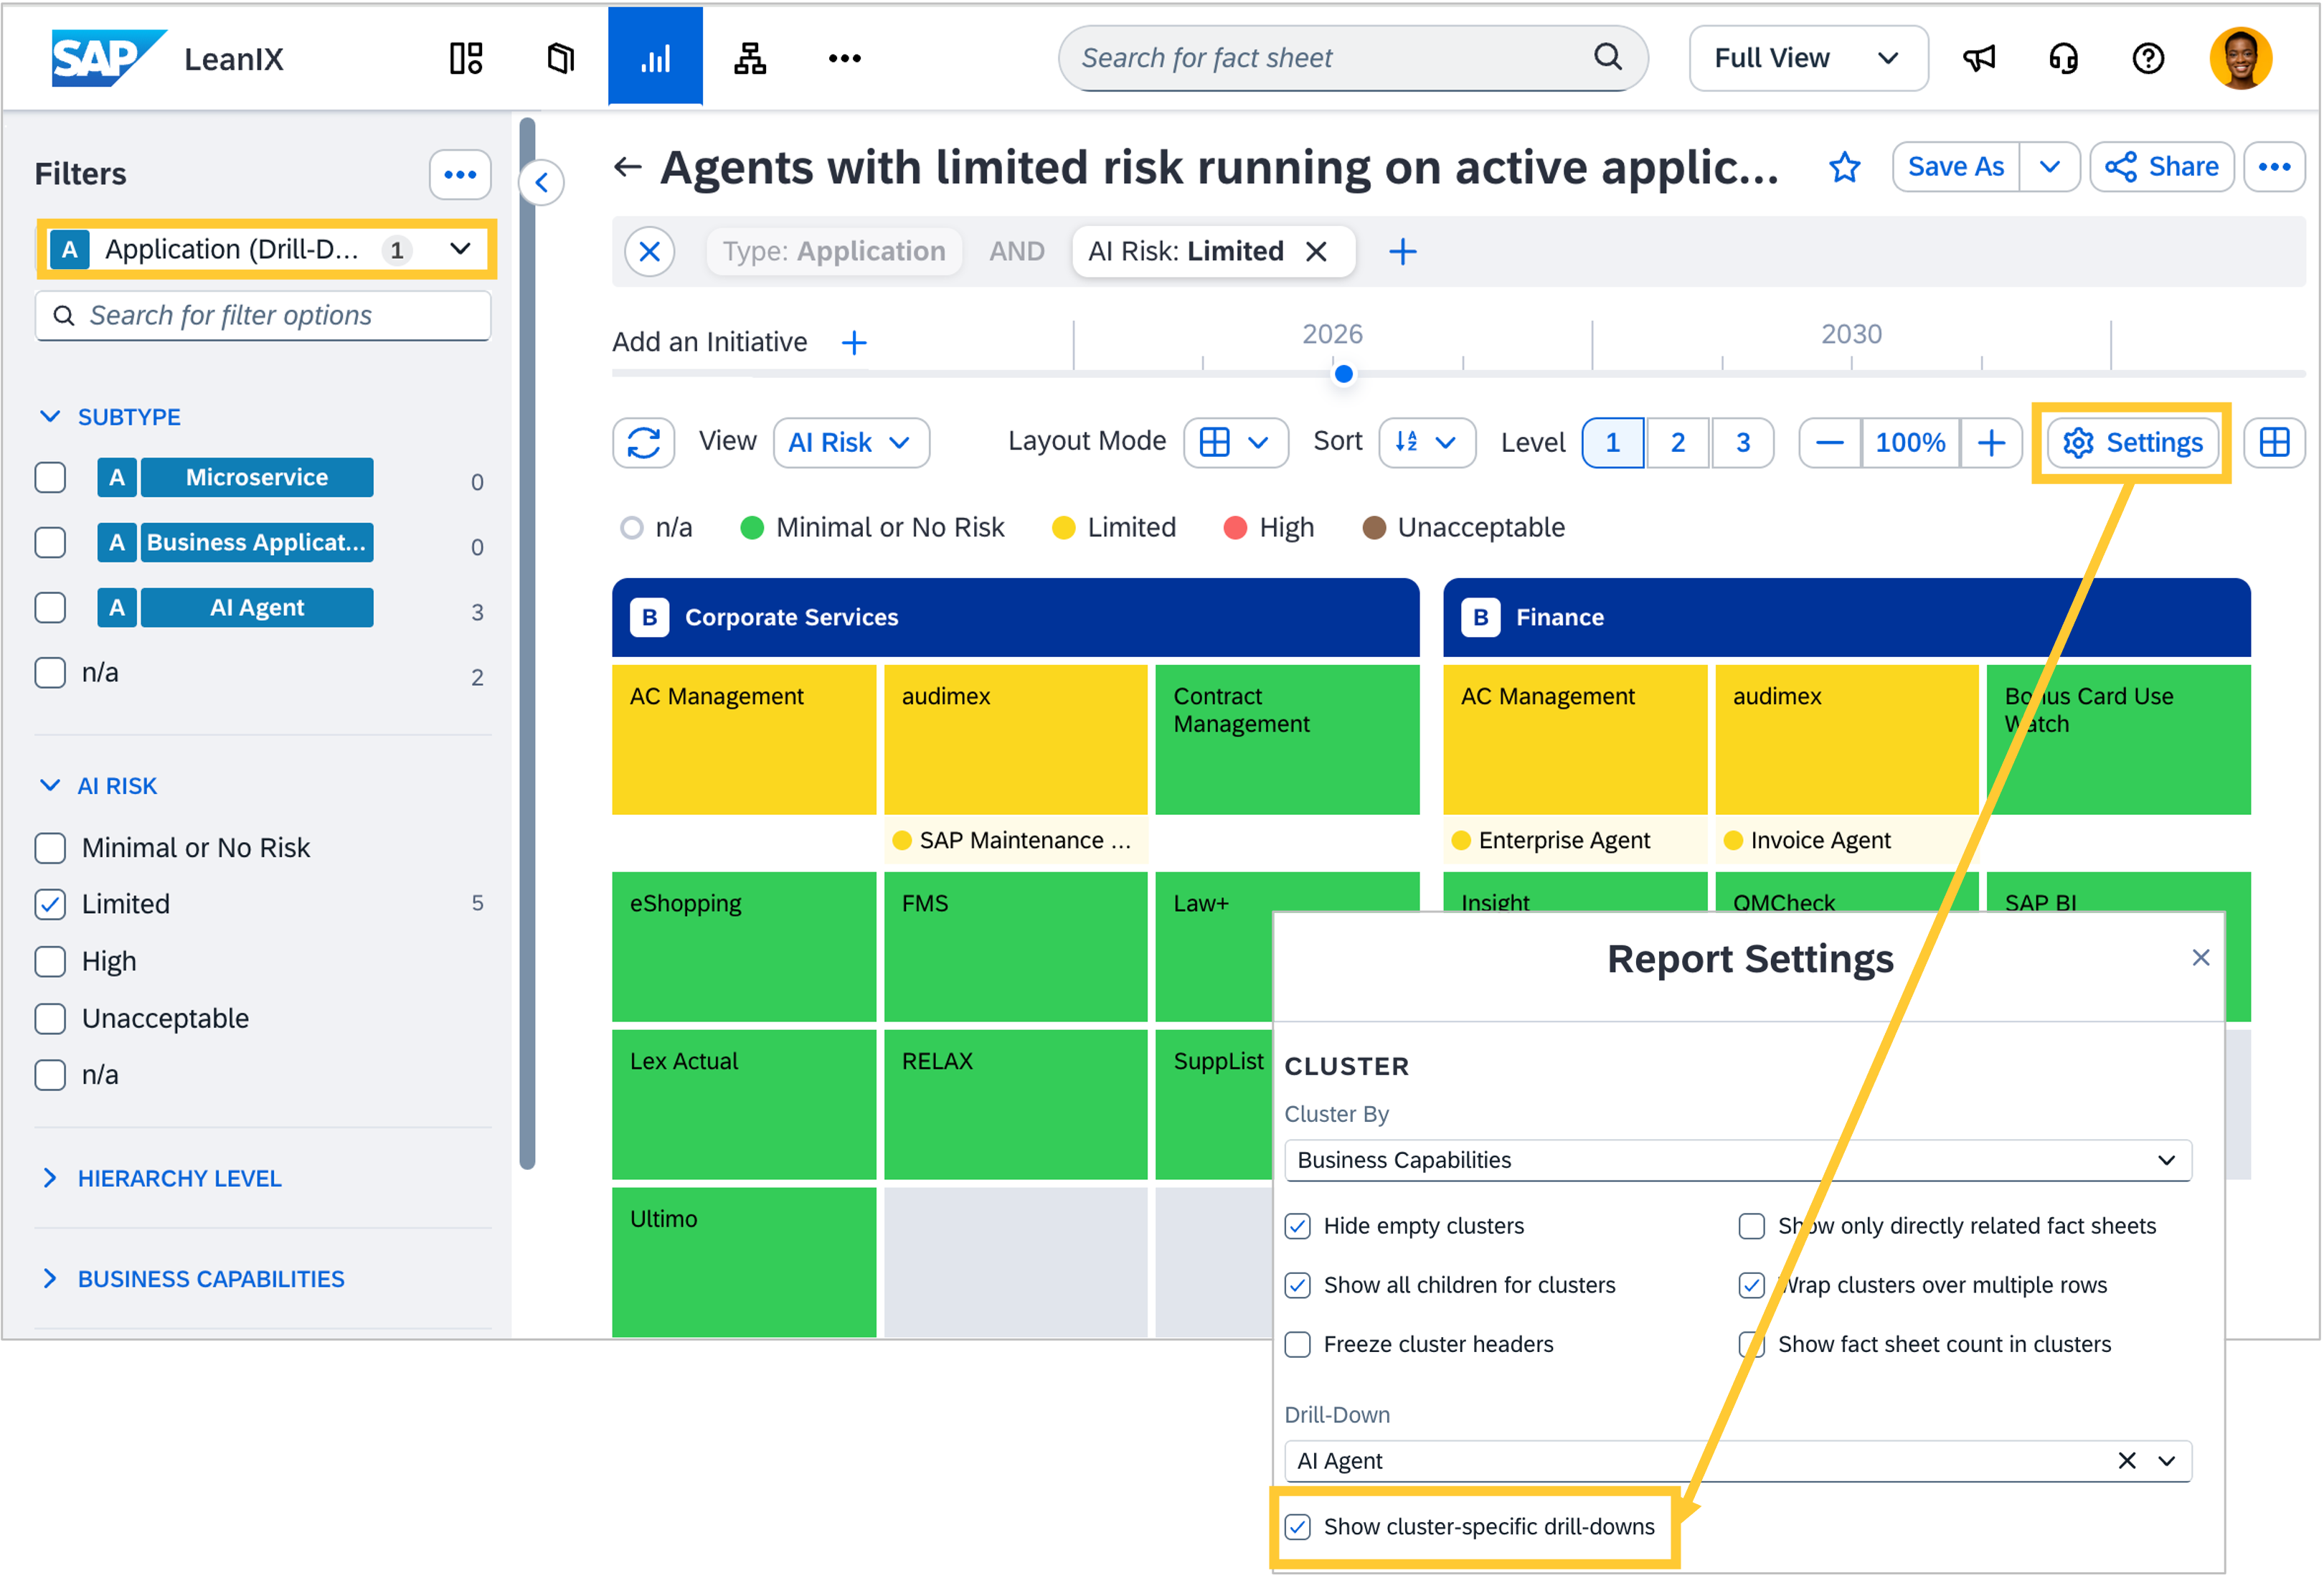This screenshot has width=2324, height=1578.
Task: Open the Filters panel more options button
Action: (460, 174)
